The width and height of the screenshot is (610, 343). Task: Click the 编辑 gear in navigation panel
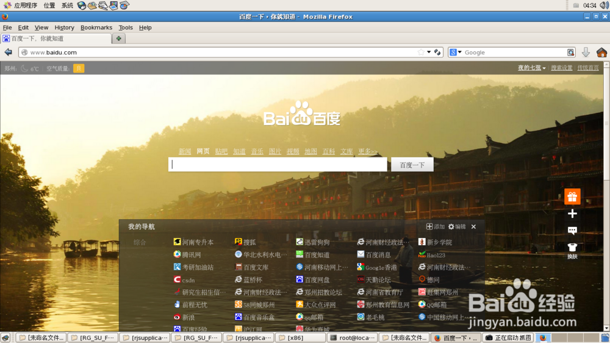(x=457, y=226)
